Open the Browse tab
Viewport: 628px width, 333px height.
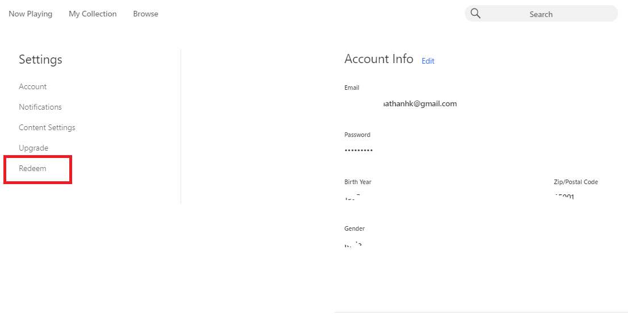click(145, 14)
